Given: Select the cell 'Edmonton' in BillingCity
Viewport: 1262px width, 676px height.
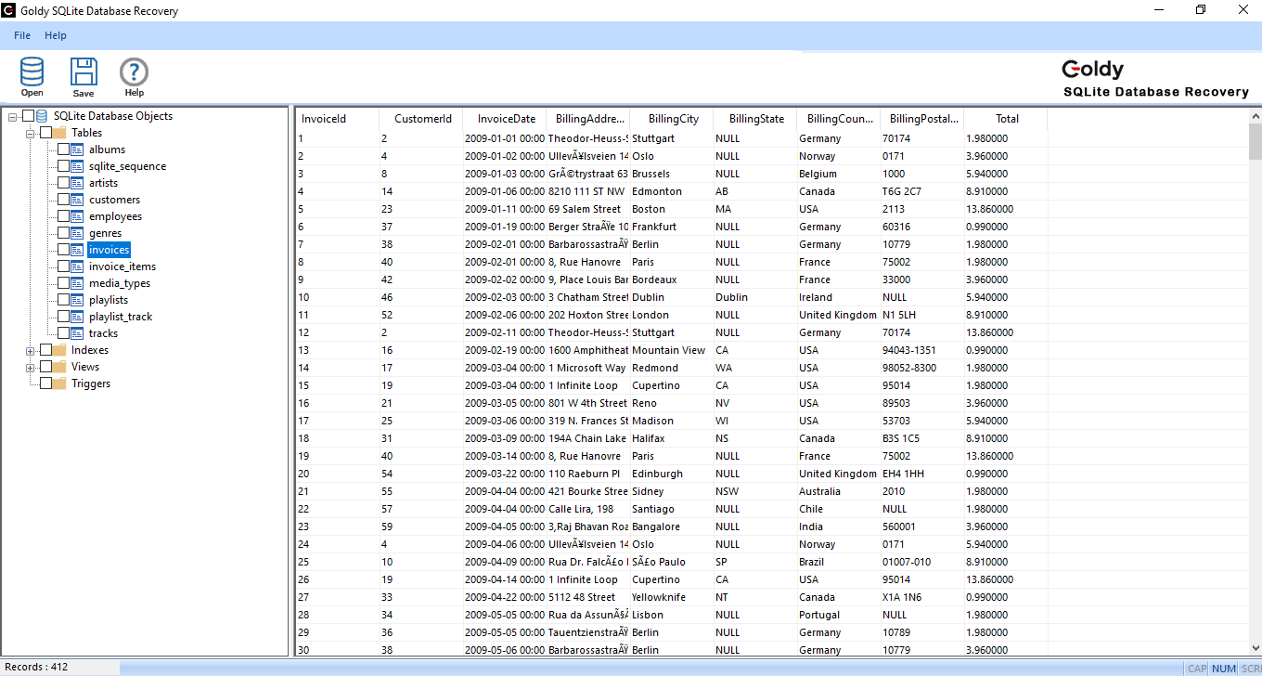Looking at the screenshot, I should click(x=672, y=191).
